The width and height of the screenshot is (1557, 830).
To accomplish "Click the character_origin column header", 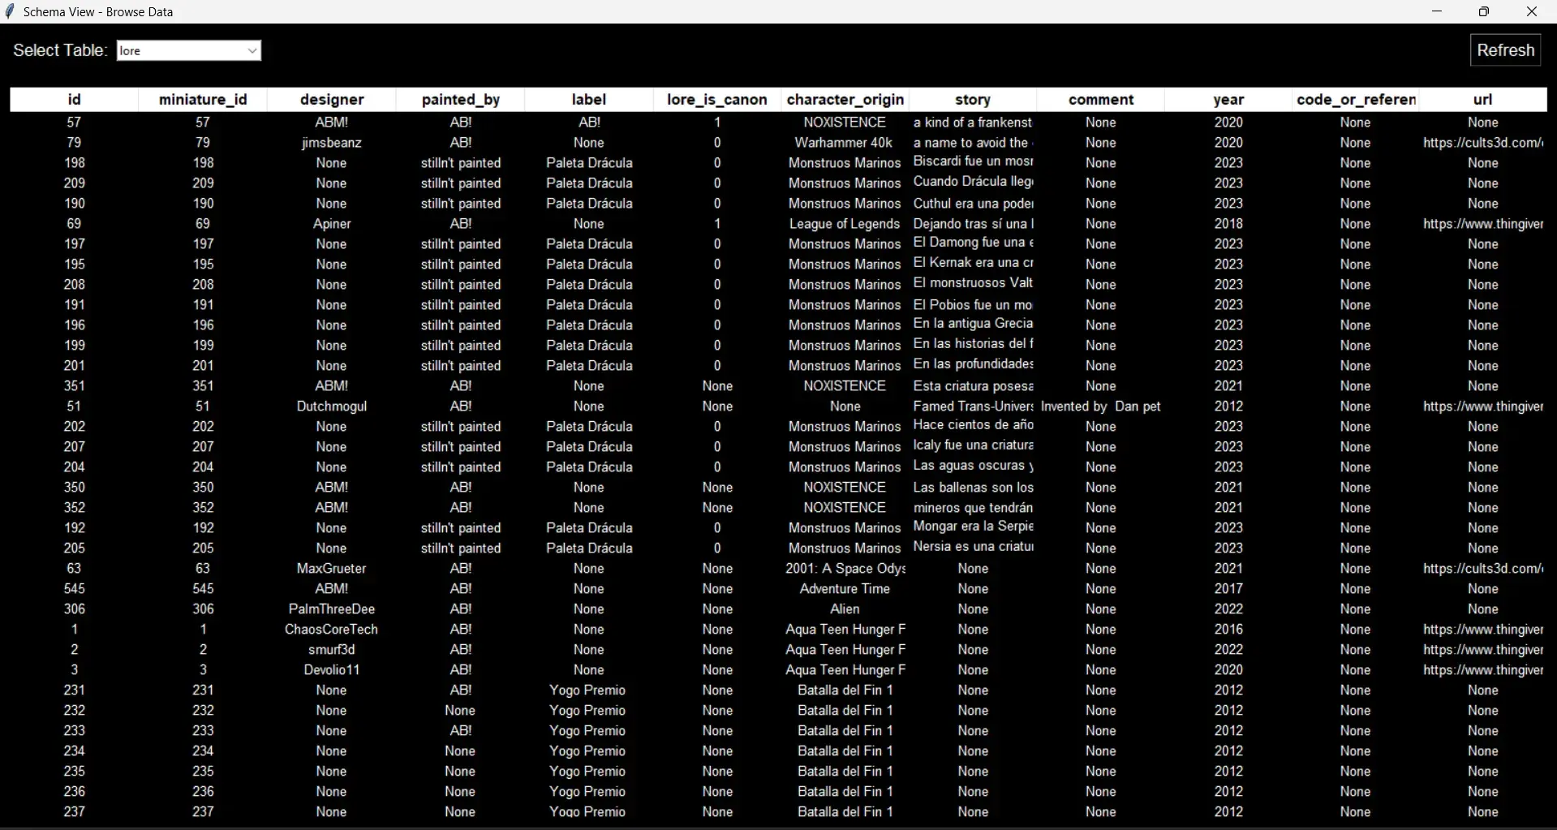I will coord(845,100).
